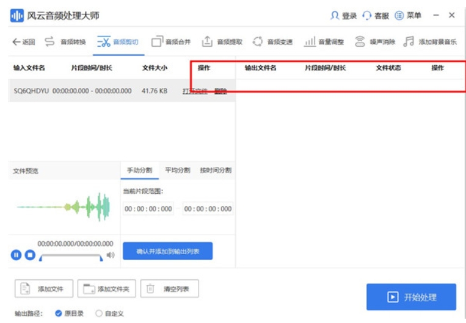
Task: Open the 音频合并 audio merge tool
Action: pyautogui.click(x=171, y=42)
